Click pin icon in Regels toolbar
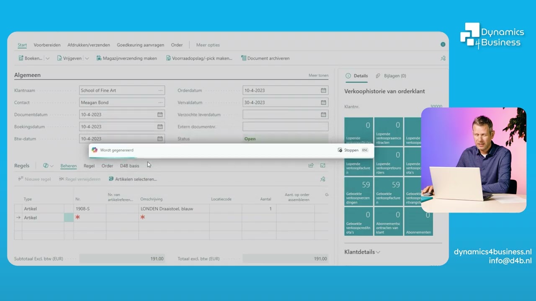 pyautogui.click(x=322, y=179)
